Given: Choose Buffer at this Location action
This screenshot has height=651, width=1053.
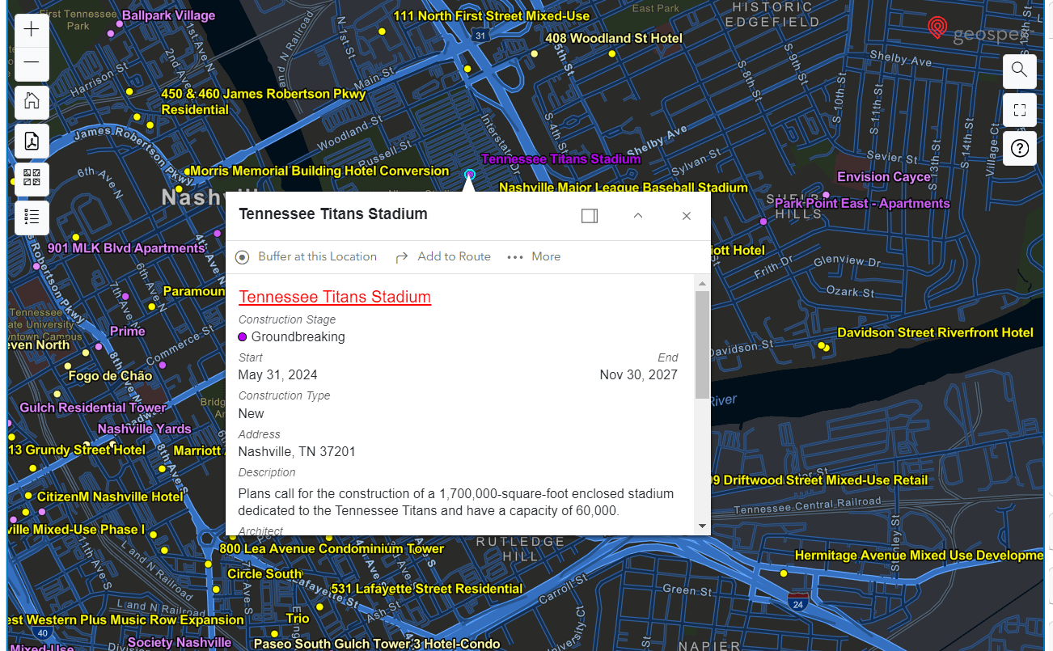Looking at the screenshot, I should point(307,257).
